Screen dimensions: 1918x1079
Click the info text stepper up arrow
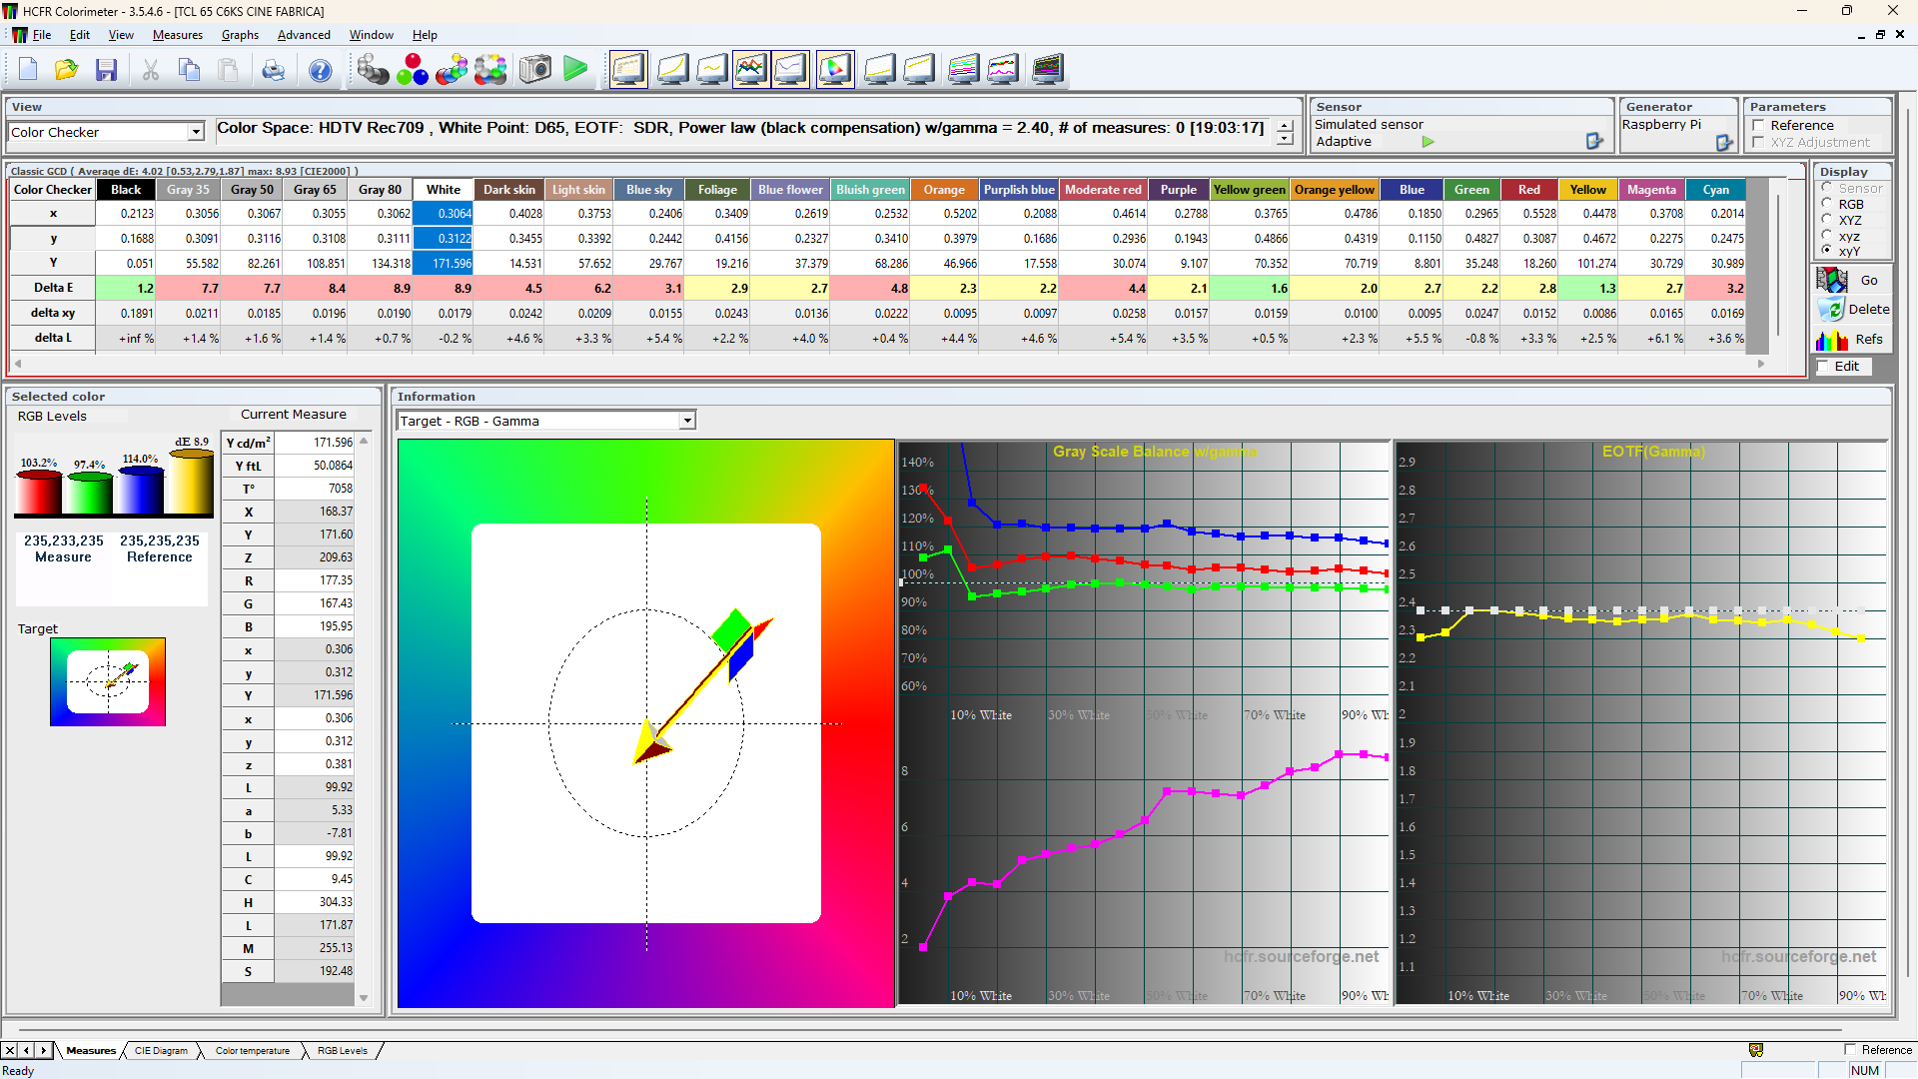pos(1285,125)
